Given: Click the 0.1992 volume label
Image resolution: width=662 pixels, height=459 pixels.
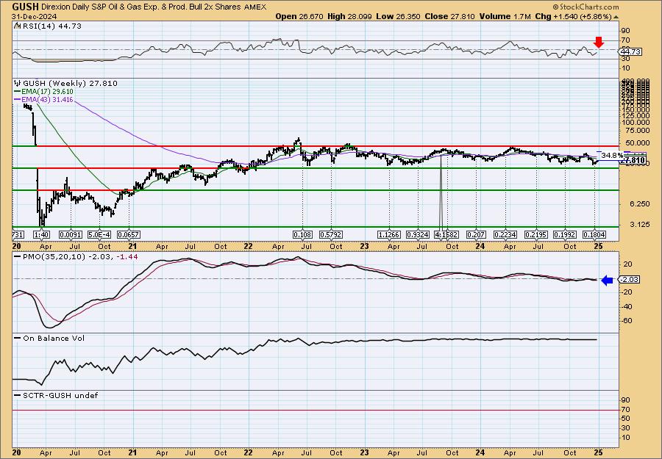Looking at the screenshot, I should coord(565,235).
